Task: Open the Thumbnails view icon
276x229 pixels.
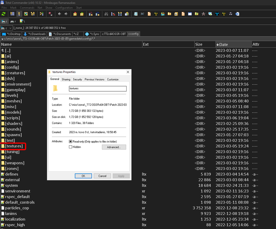Action: tap(26, 14)
